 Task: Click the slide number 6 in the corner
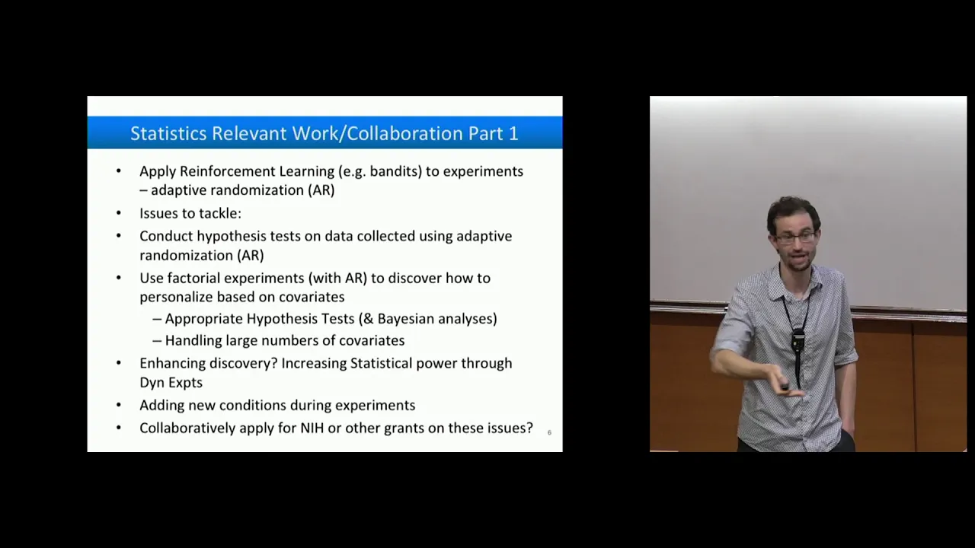coord(549,432)
